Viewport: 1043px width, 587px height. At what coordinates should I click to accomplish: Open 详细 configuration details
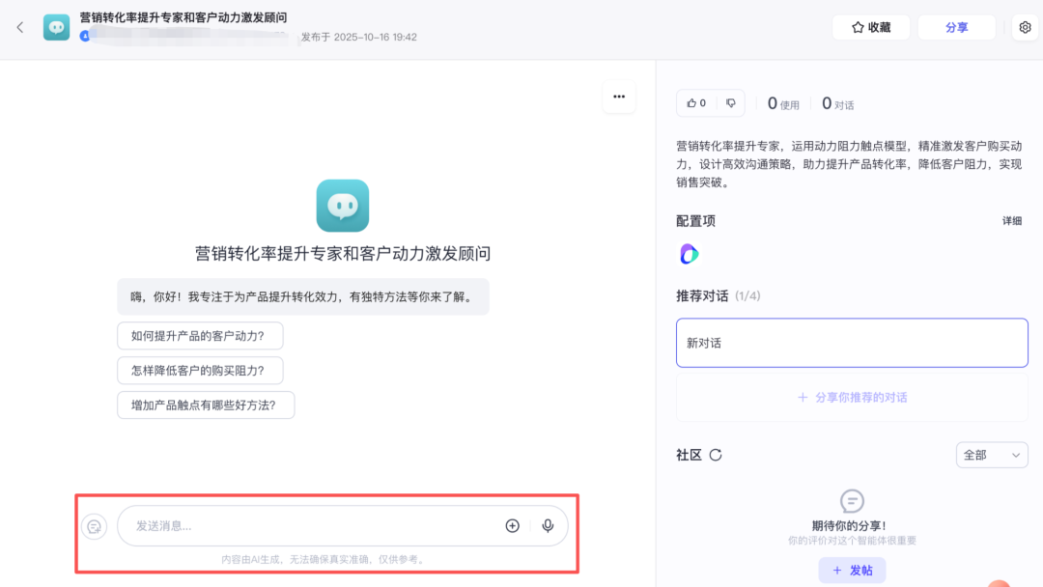click(x=1011, y=221)
